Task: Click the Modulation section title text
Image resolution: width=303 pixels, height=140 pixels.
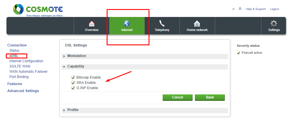Action: [x=77, y=56]
